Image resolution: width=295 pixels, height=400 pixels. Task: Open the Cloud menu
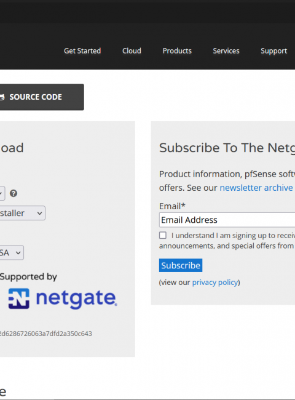coord(132,50)
